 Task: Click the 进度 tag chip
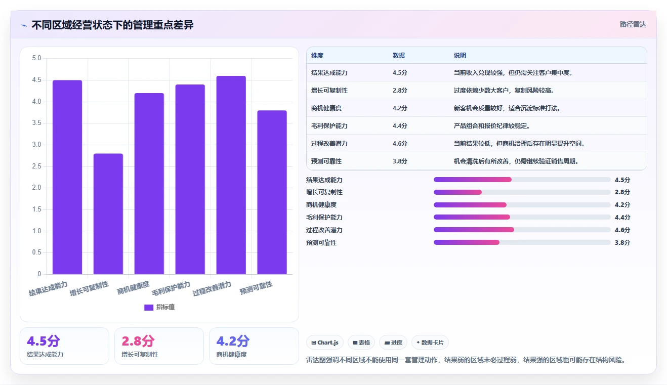393,343
